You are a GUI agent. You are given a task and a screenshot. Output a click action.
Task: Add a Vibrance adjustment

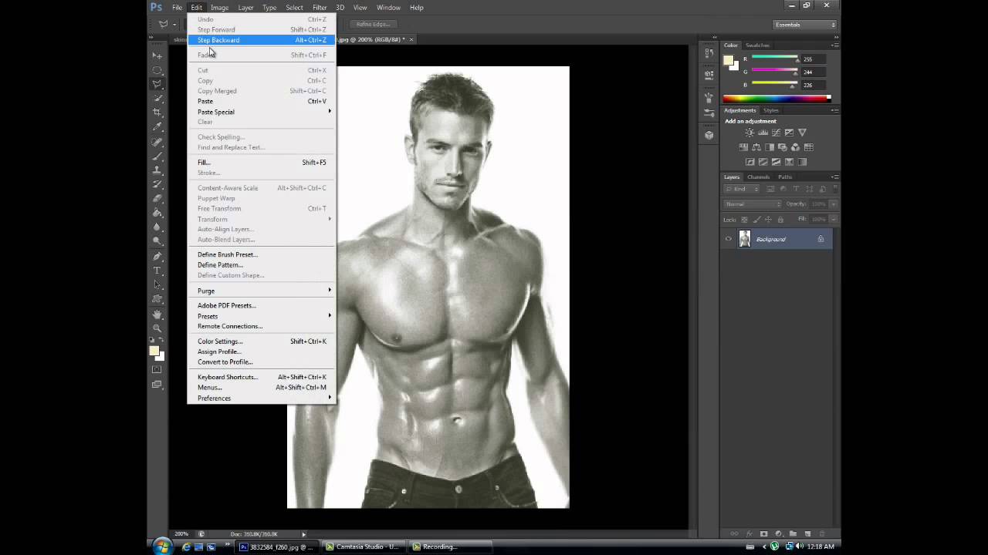[x=802, y=133]
